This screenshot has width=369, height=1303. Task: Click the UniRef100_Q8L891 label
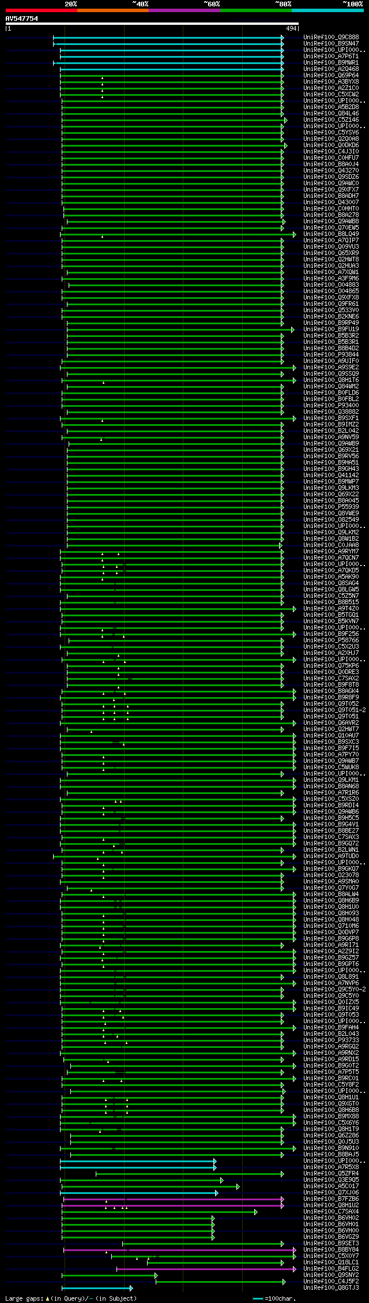[x=331, y=976]
